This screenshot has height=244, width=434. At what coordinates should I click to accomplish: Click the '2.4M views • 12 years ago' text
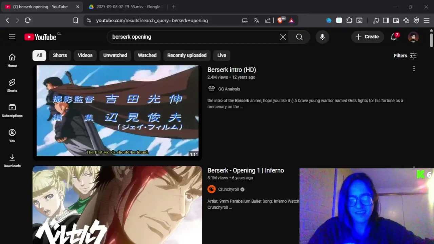click(231, 77)
